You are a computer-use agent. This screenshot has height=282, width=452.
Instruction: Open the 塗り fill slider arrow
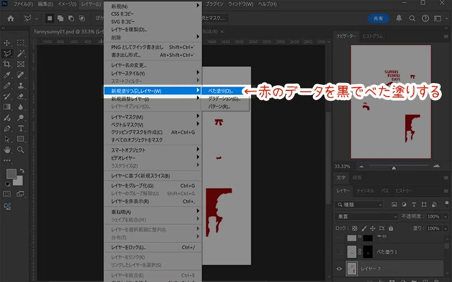pyautogui.click(x=445, y=228)
